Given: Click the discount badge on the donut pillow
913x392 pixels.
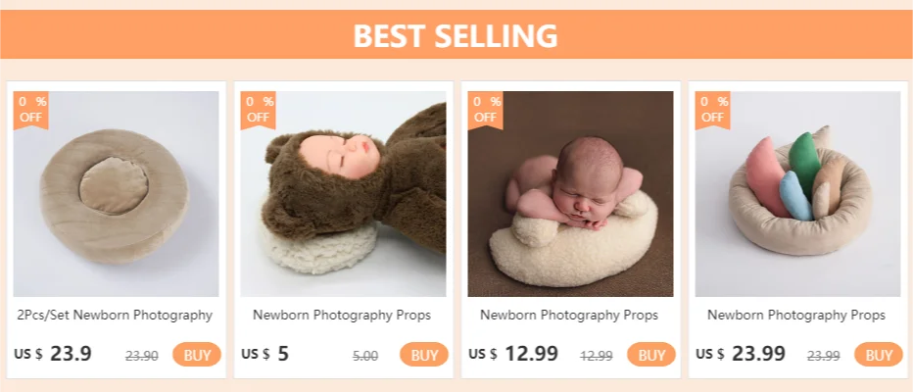Looking at the screenshot, I should point(32,108).
